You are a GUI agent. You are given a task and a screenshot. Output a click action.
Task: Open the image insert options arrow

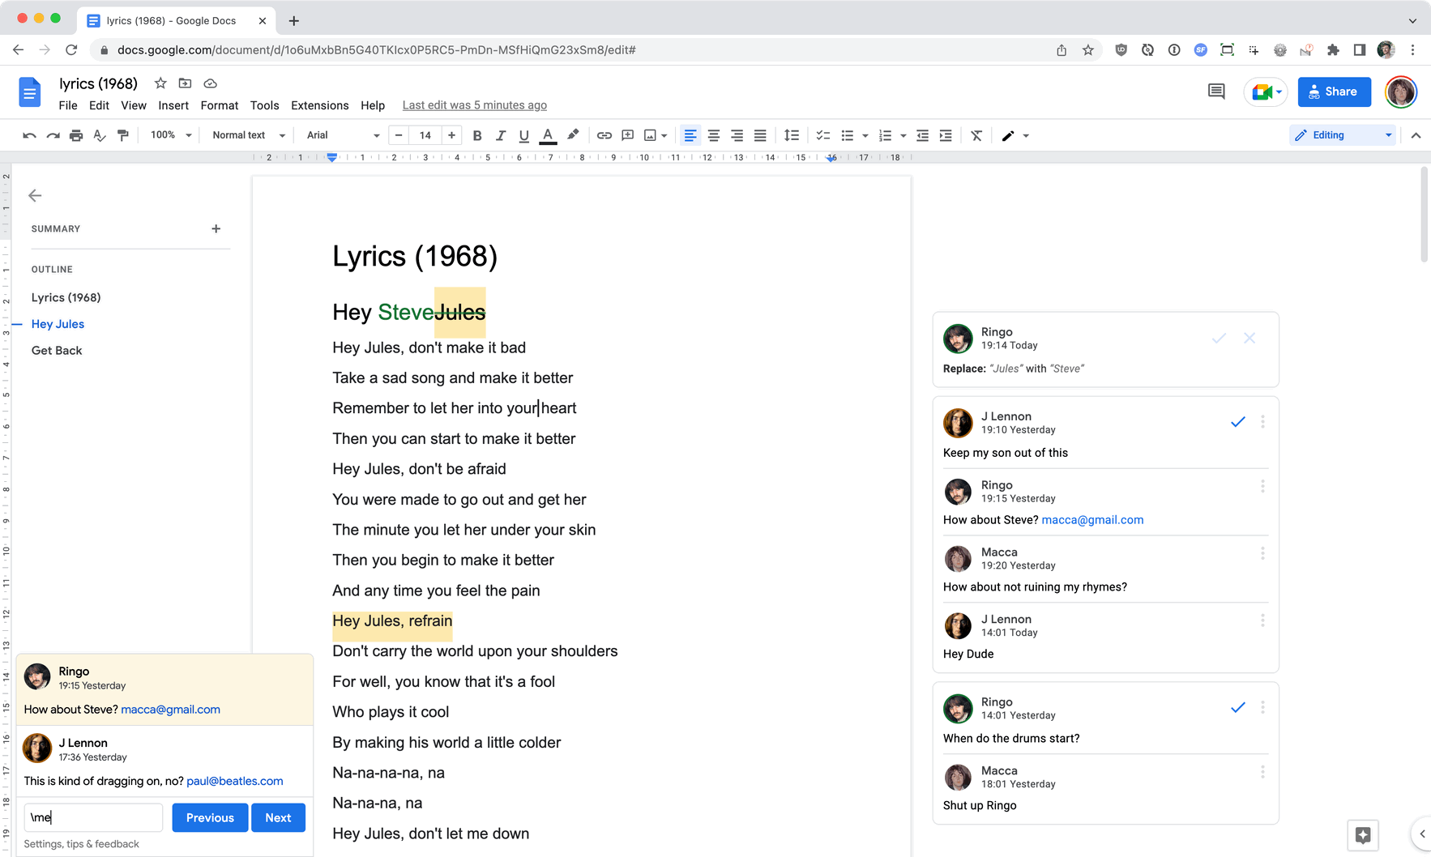[664, 135]
